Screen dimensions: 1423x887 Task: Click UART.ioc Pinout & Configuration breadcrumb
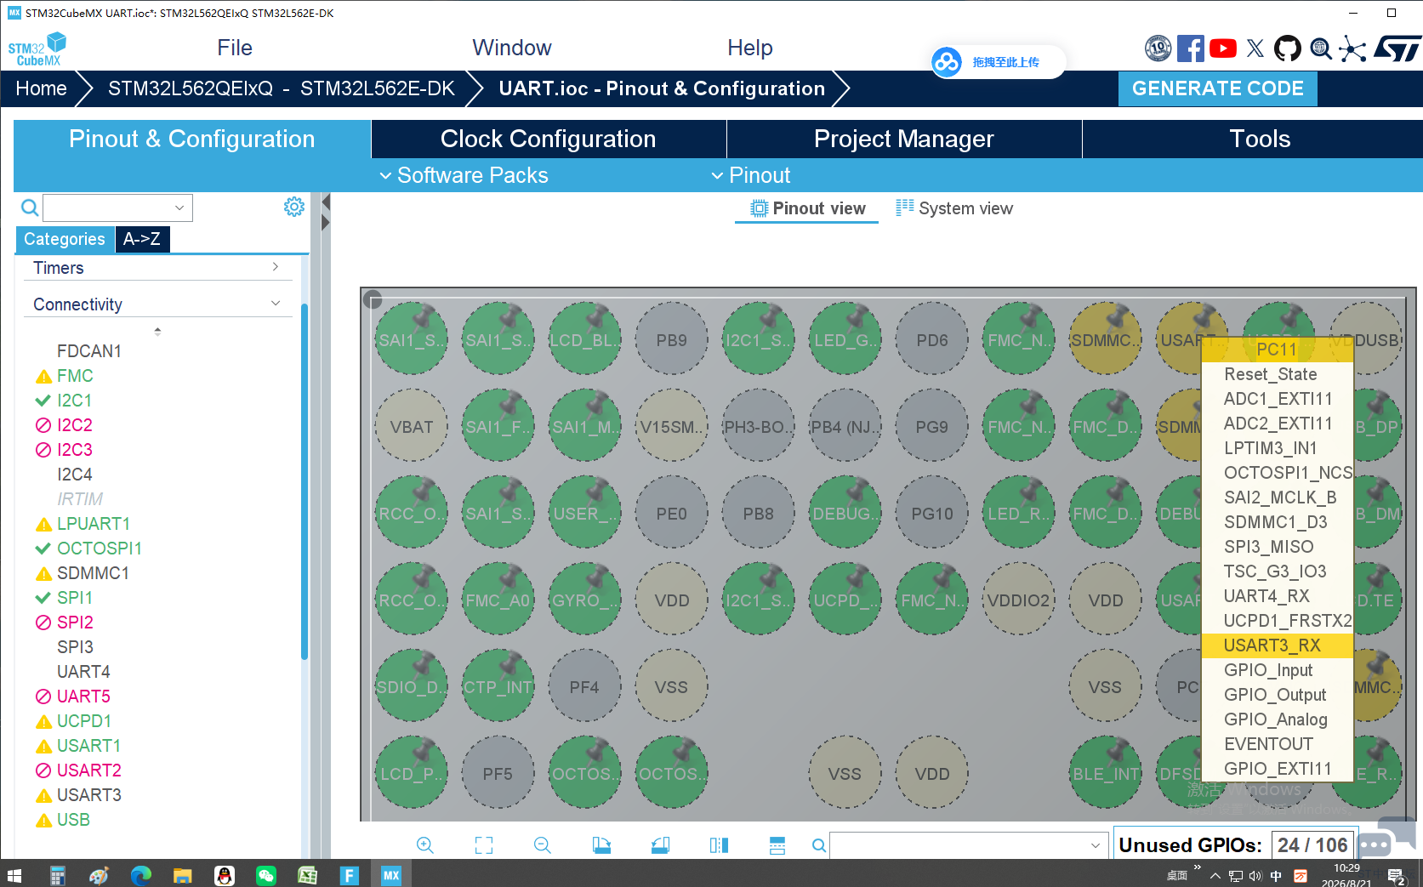coord(662,88)
